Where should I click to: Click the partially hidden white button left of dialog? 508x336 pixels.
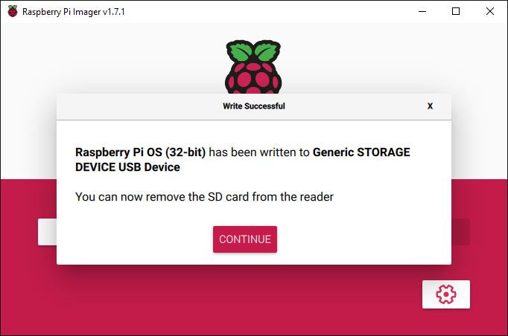click(48, 232)
